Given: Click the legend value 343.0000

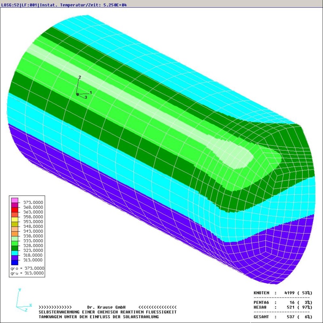Looking at the screenshot, I should (x=33, y=231).
